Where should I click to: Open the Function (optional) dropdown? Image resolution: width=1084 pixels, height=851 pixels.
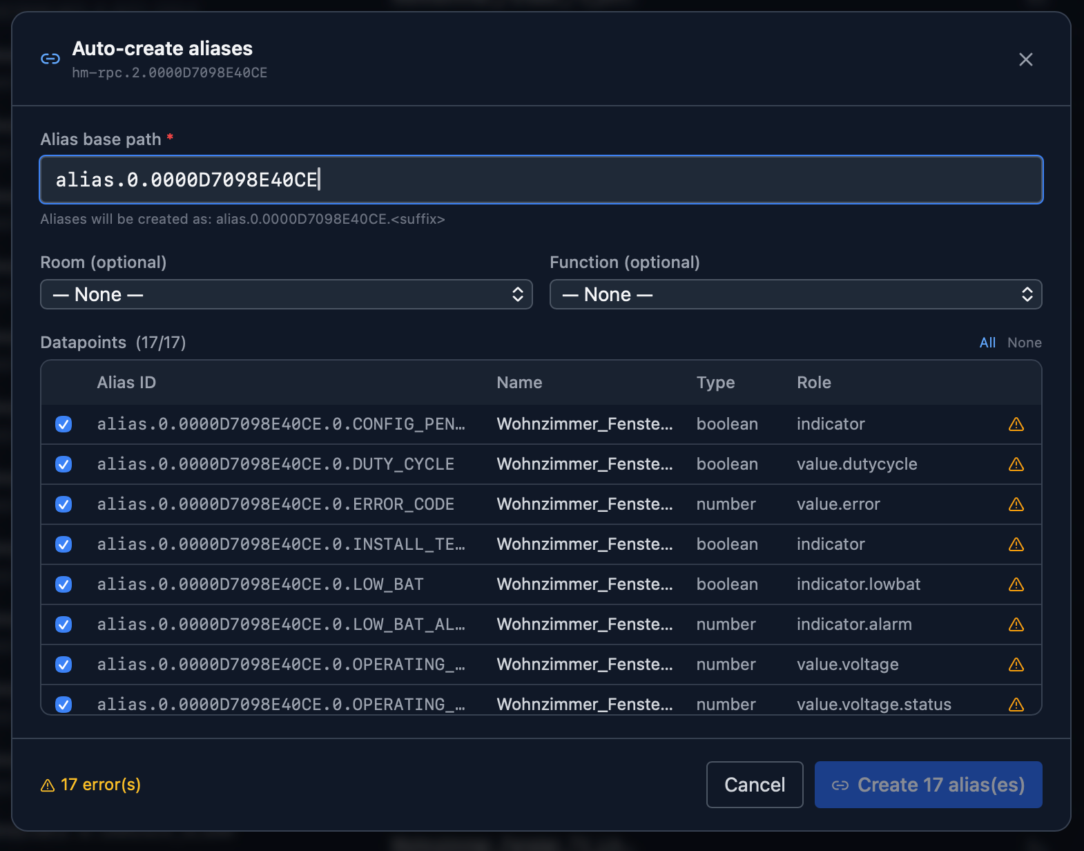pos(796,294)
